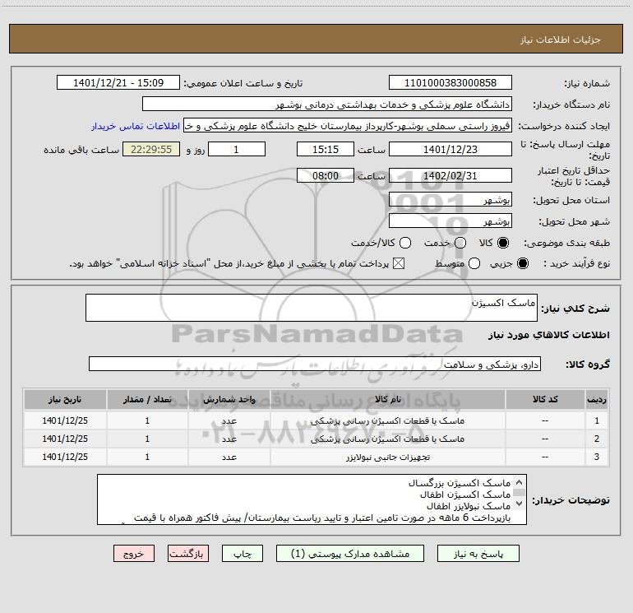This screenshot has width=633, height=613.
Task: Click the شهر محل تحویل field
Action: tap(450, 221)
